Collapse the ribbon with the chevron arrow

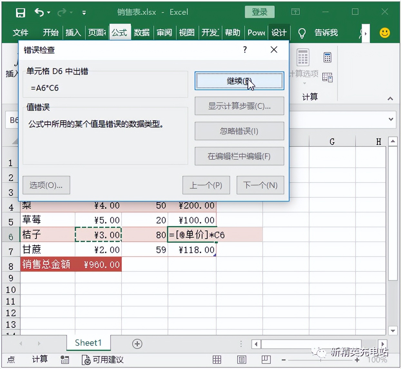390,99
